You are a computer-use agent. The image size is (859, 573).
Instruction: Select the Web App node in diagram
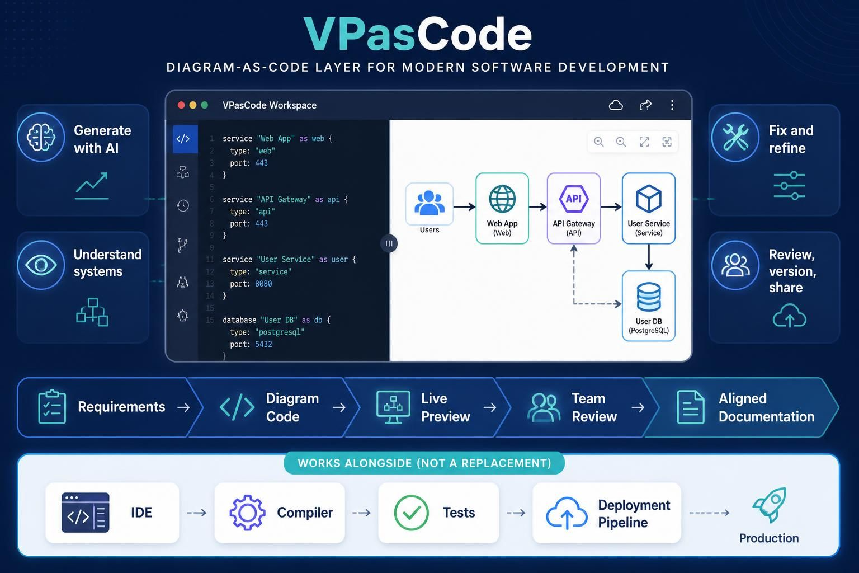tap(502, 208)
